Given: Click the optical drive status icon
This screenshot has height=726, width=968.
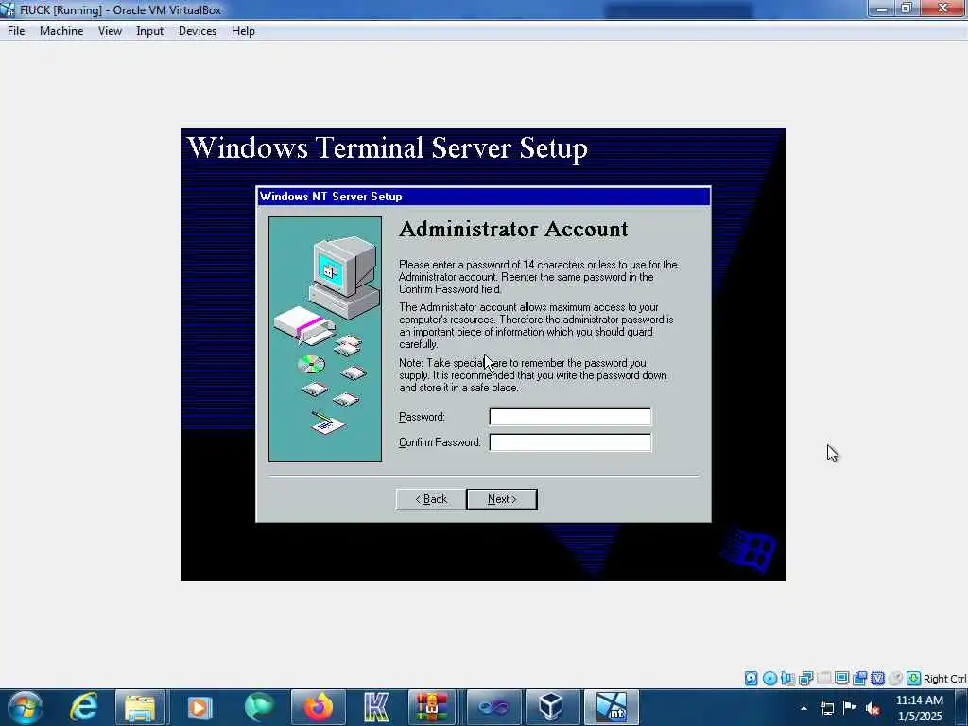Looking at the screenshot, I should coord(769,679).
